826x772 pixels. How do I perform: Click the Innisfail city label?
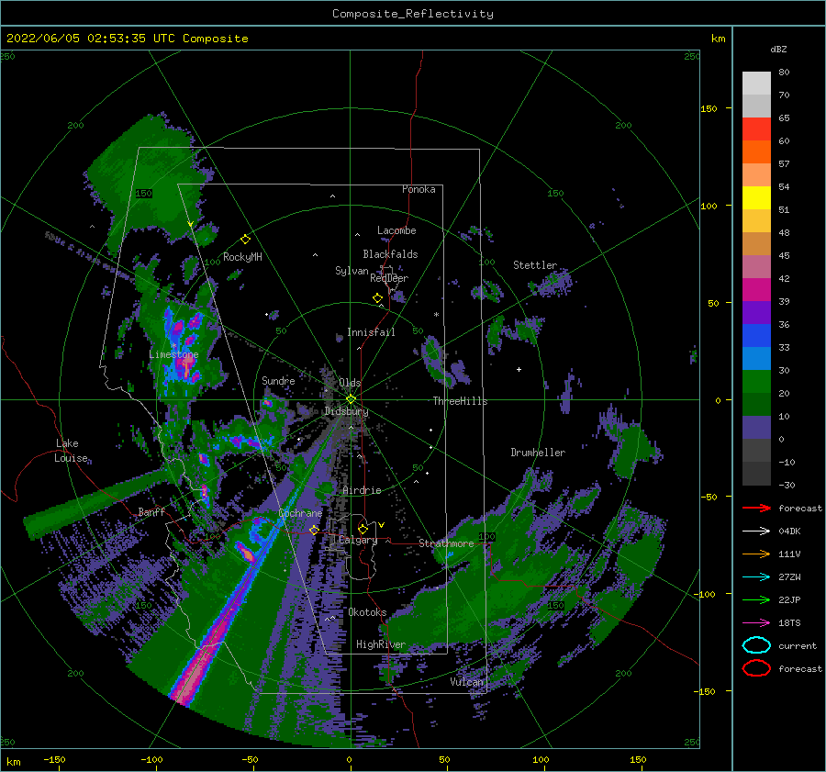click(371, 332)
